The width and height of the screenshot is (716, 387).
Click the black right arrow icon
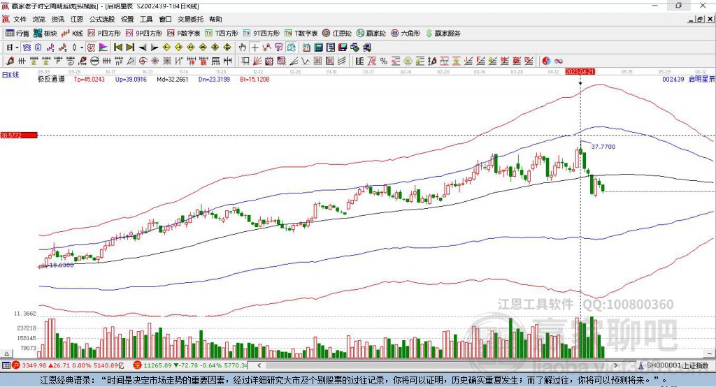pyautogui.click(x=155, y=48)
